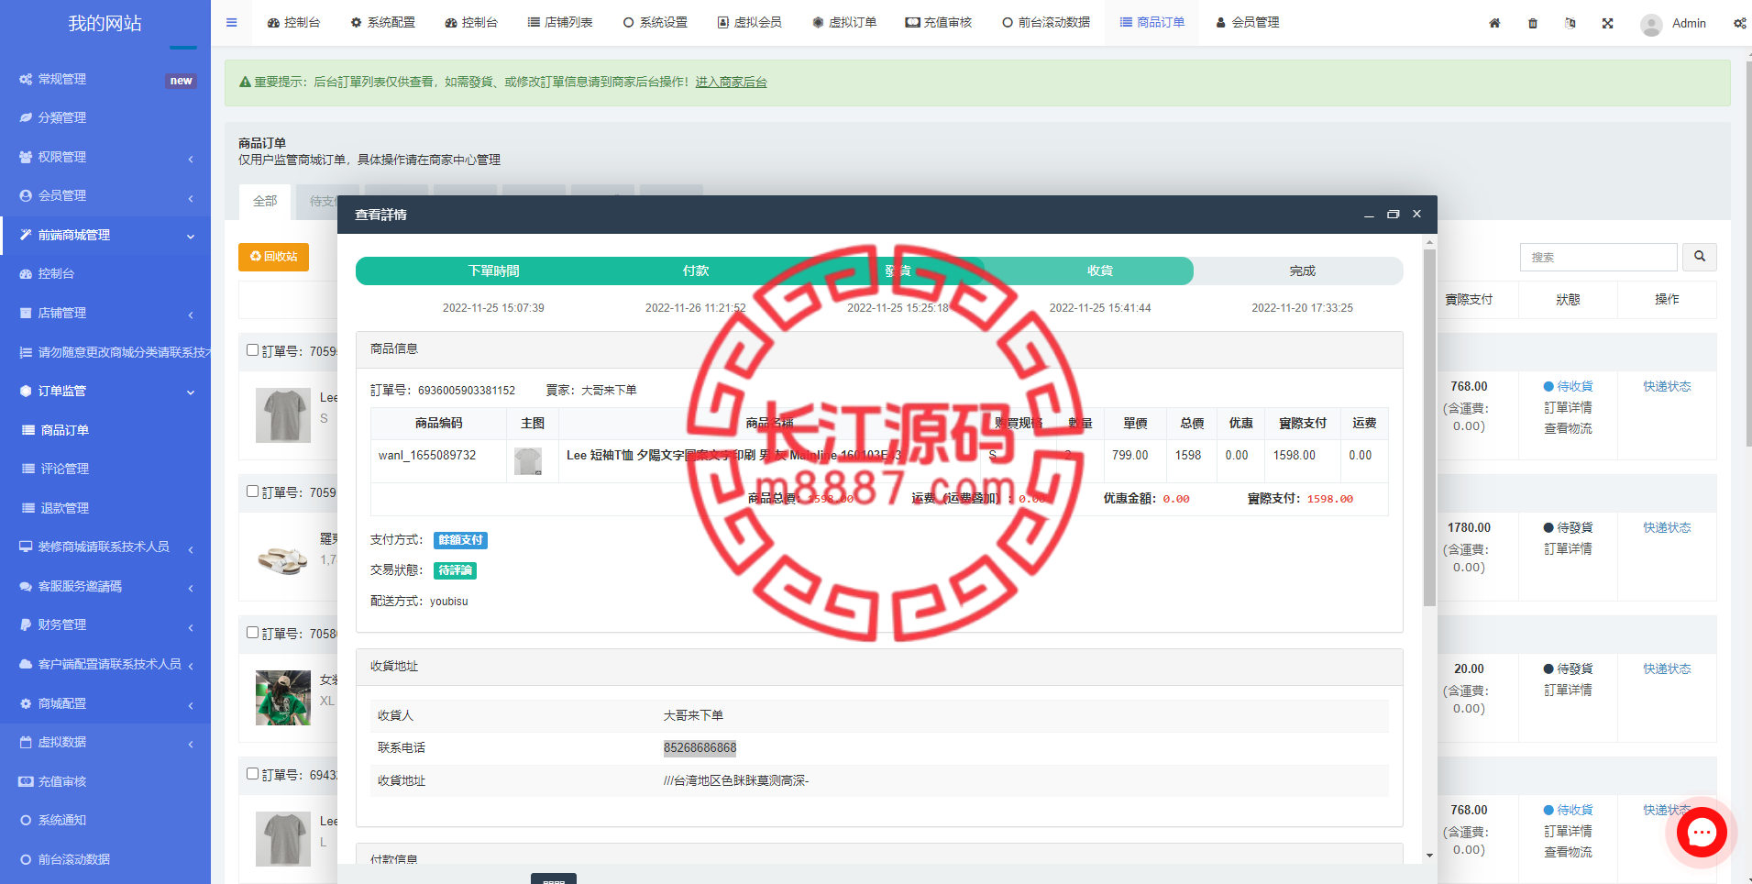Collapse 前端商城管理 sidebar menu
Image resolution: width=1752 pixels, height=884 pixels.
click(x=105, y=235)
